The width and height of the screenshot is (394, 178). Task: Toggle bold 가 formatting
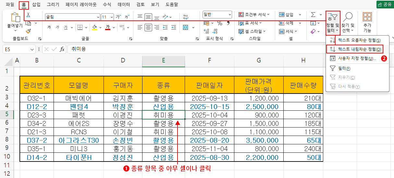(49, 27)
